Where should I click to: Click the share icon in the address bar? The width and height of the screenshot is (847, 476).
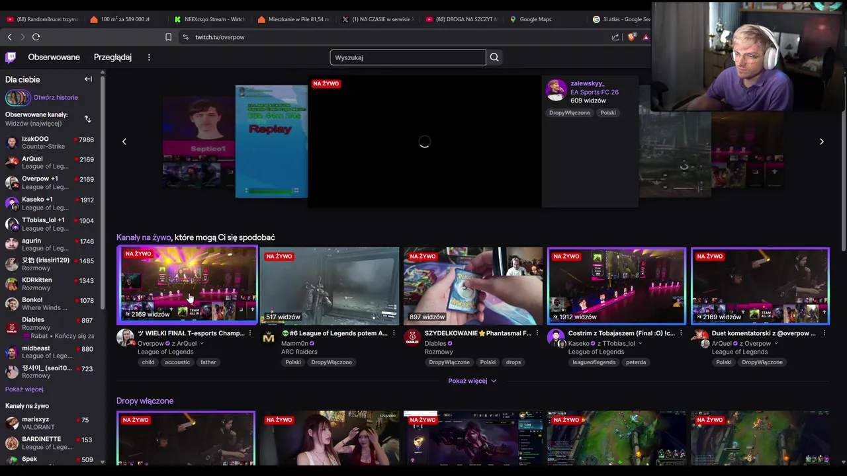[x=615, y=37]
